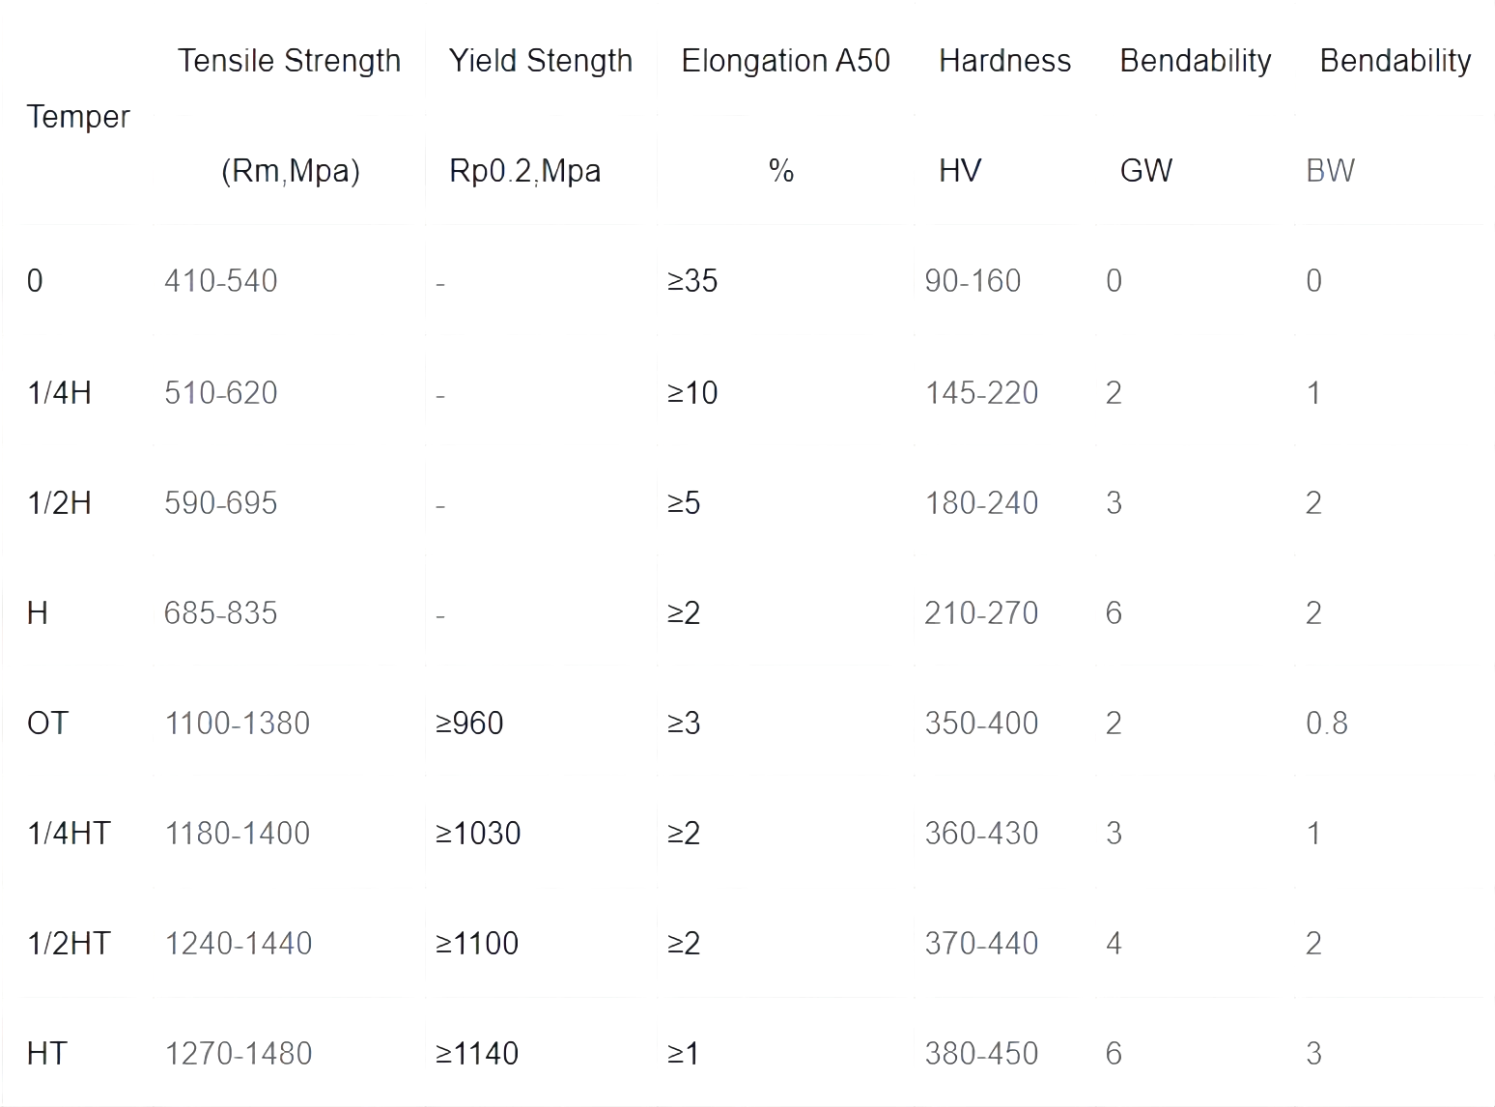Click the Tensile Strength column header
This screenshot has height=1107, width=1495.
click(289, 61)
